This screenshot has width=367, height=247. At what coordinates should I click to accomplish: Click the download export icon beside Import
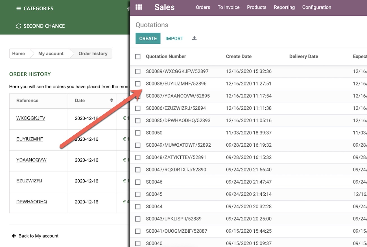pyautogui.click(x=194, y=38)
